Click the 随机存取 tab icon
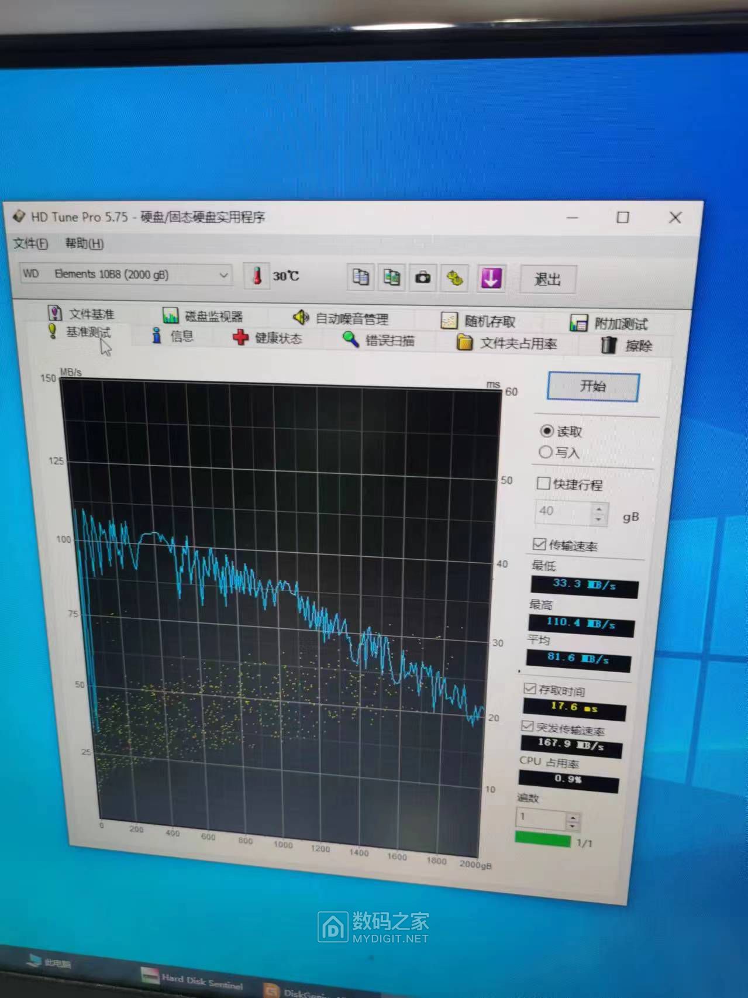 [449, 321]
